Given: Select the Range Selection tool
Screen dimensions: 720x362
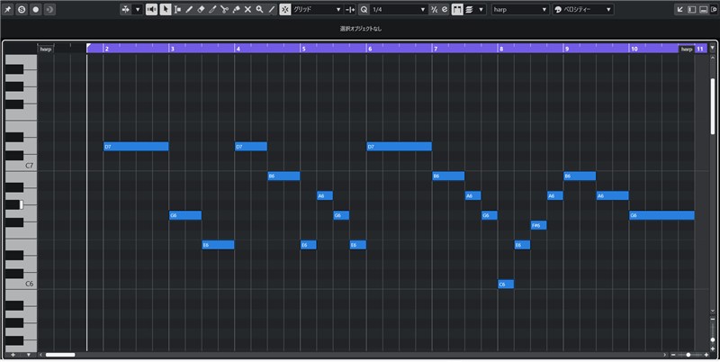Looking at the screenshot, I should click(177, 9).
